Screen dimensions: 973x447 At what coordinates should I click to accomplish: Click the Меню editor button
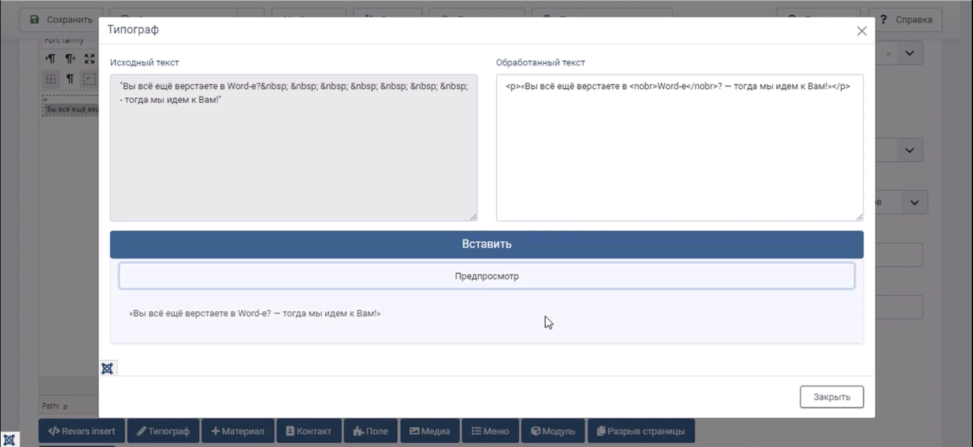pos(490,431)
